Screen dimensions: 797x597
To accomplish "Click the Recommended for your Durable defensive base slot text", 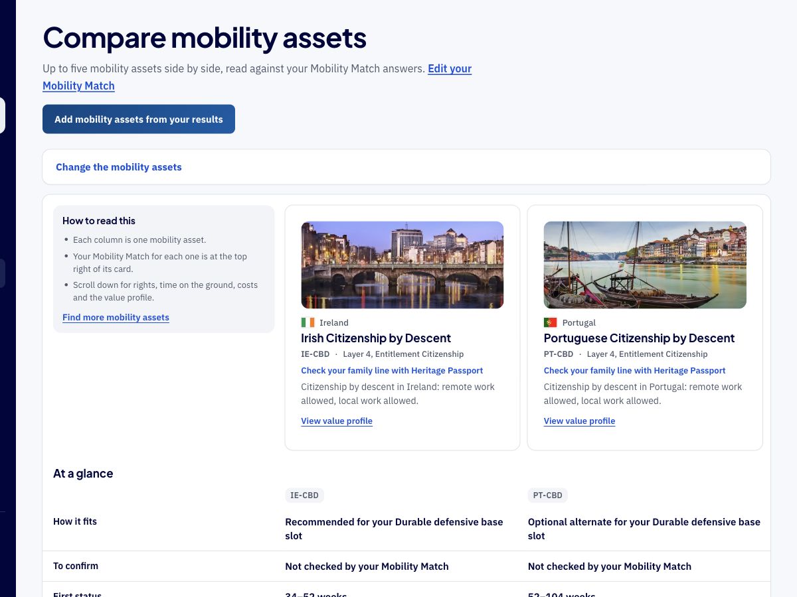I will click(x=394, y=529).
